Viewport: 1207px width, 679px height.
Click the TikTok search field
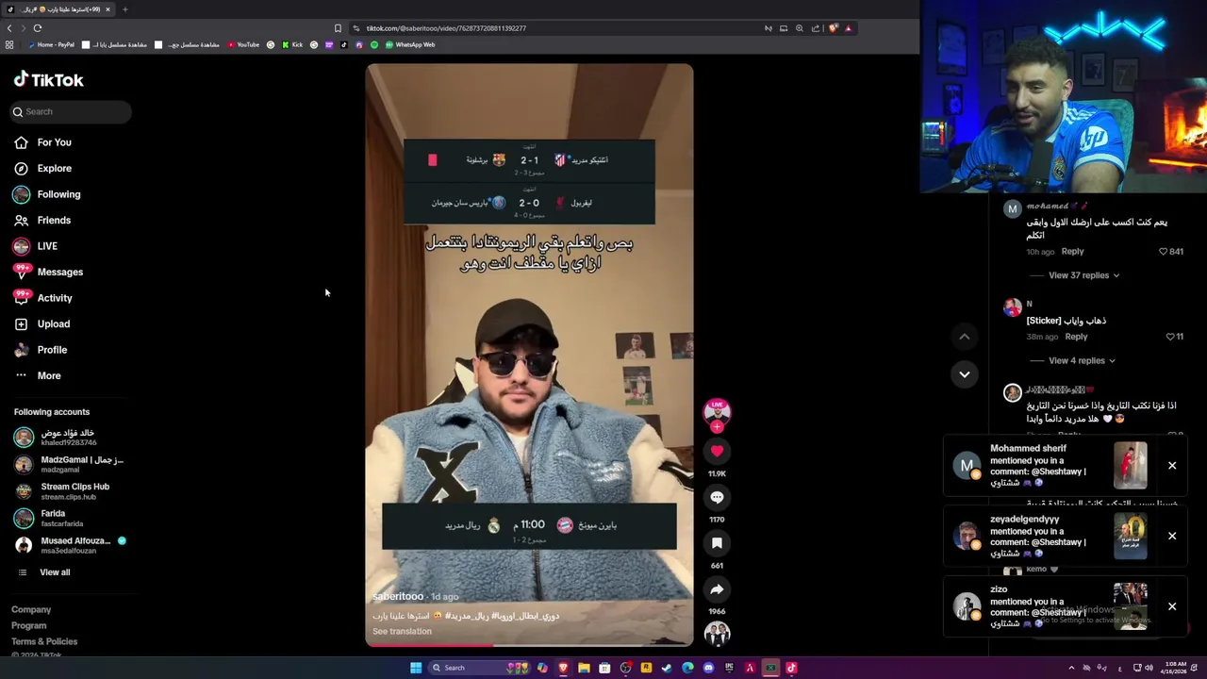(71, 111)
